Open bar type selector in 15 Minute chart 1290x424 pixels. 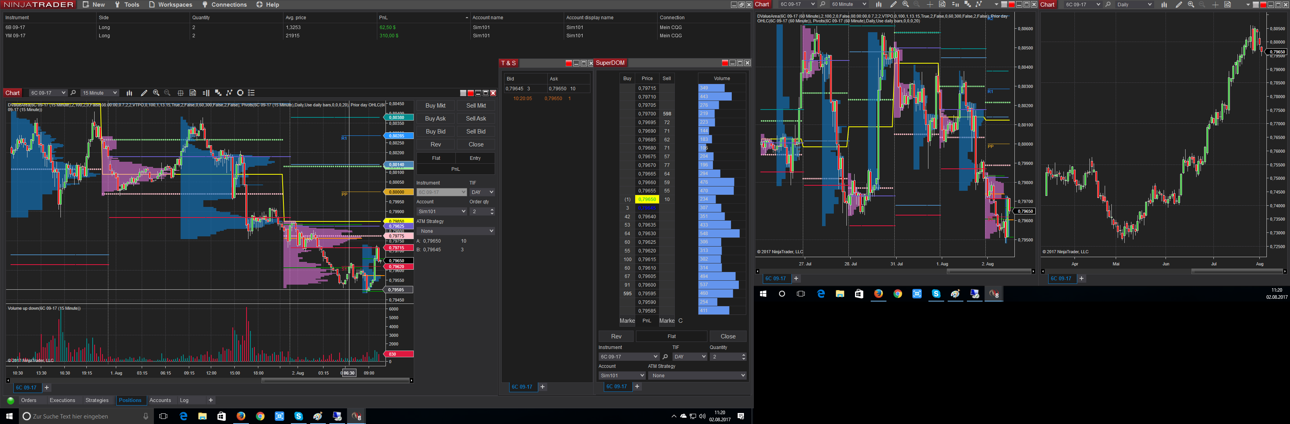tap(129, 93)
